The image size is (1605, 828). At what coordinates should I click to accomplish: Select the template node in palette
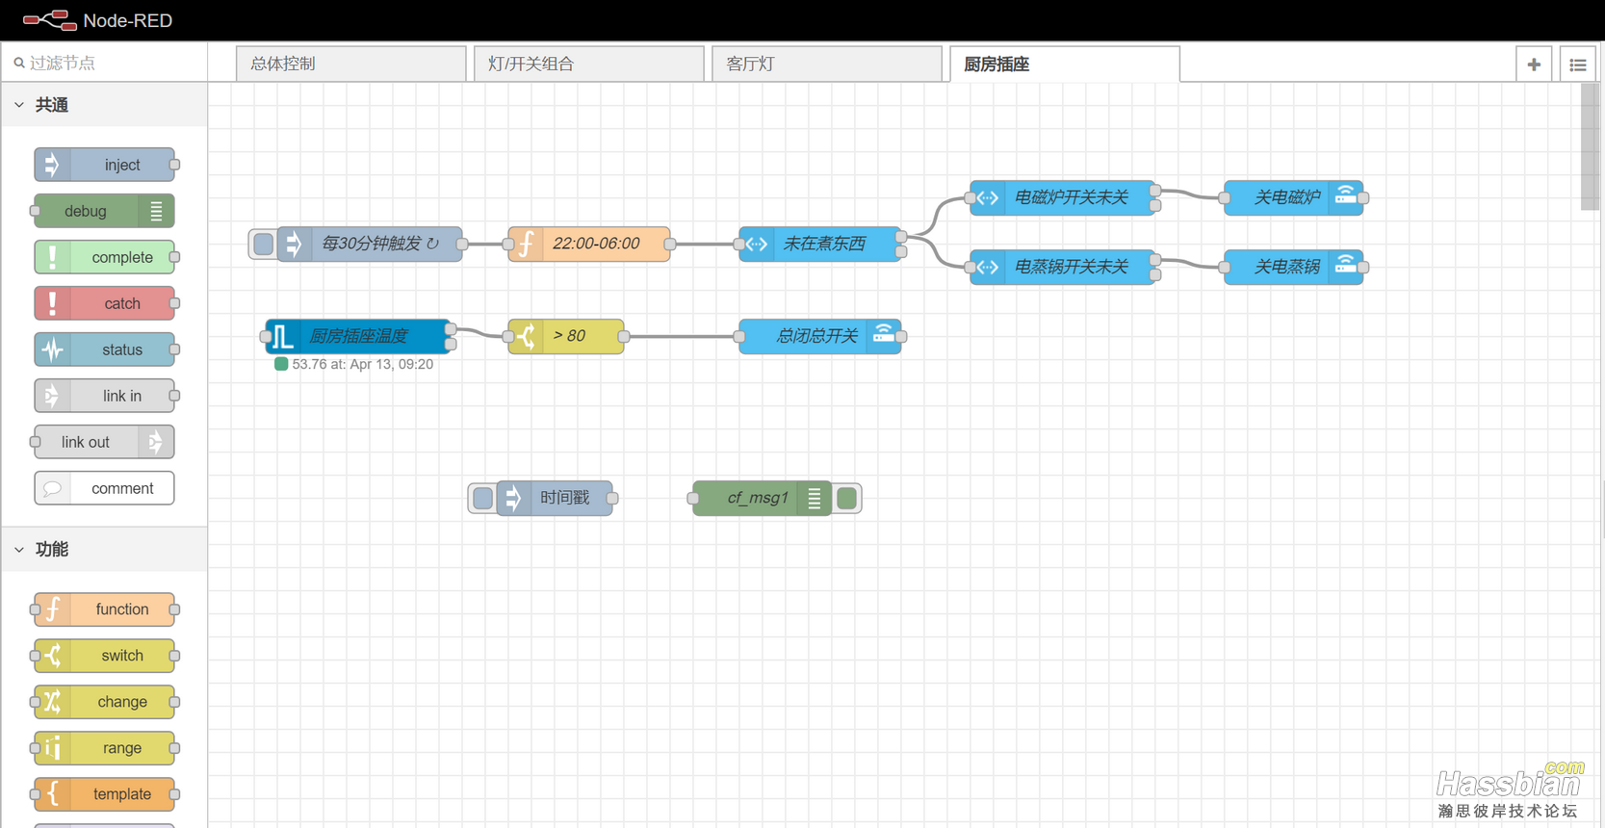104,794
